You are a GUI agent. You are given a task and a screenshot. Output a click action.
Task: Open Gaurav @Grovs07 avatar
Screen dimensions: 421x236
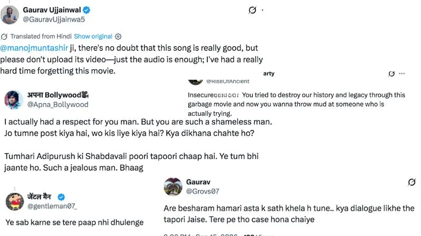(173, 187)
